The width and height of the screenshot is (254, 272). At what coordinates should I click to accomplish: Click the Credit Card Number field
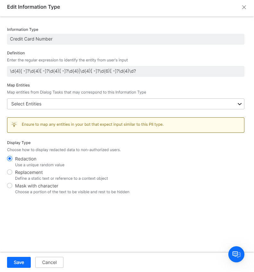coord(126,39)
